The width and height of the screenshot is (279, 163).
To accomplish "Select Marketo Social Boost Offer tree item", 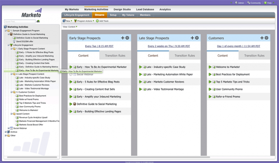I will (31, 125).
